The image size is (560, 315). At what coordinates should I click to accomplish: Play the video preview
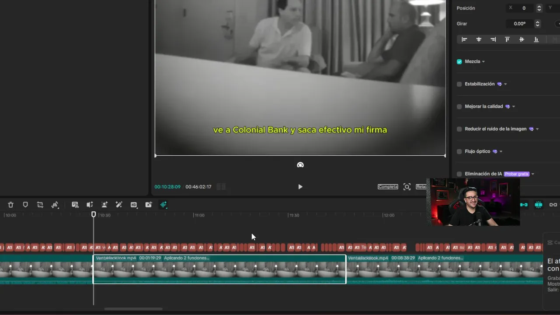pos(300,187)
